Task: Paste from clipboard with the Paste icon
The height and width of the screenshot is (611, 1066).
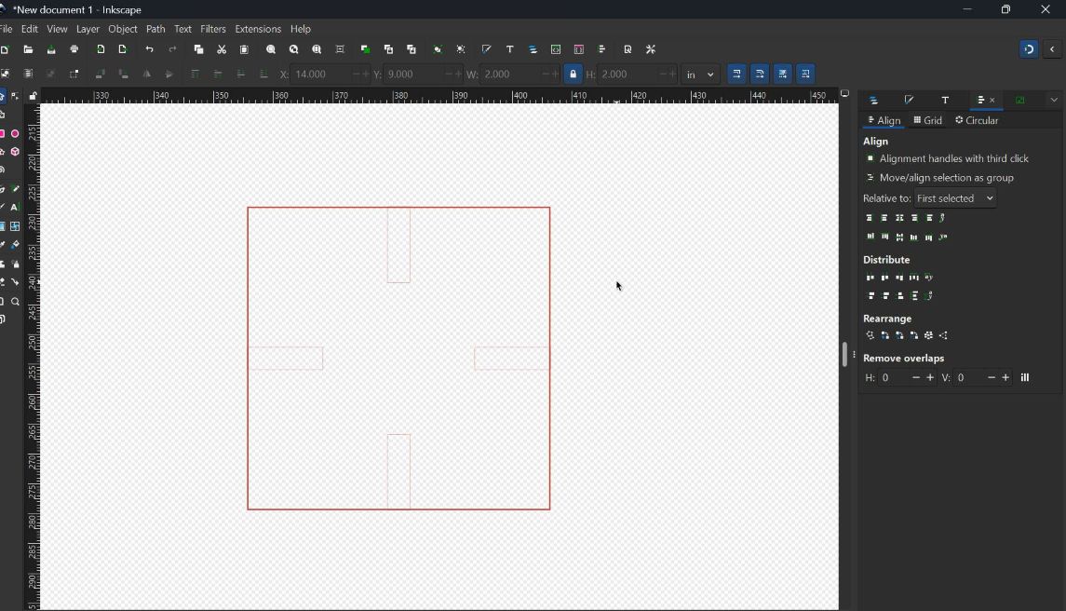Action: coord(245,49)
